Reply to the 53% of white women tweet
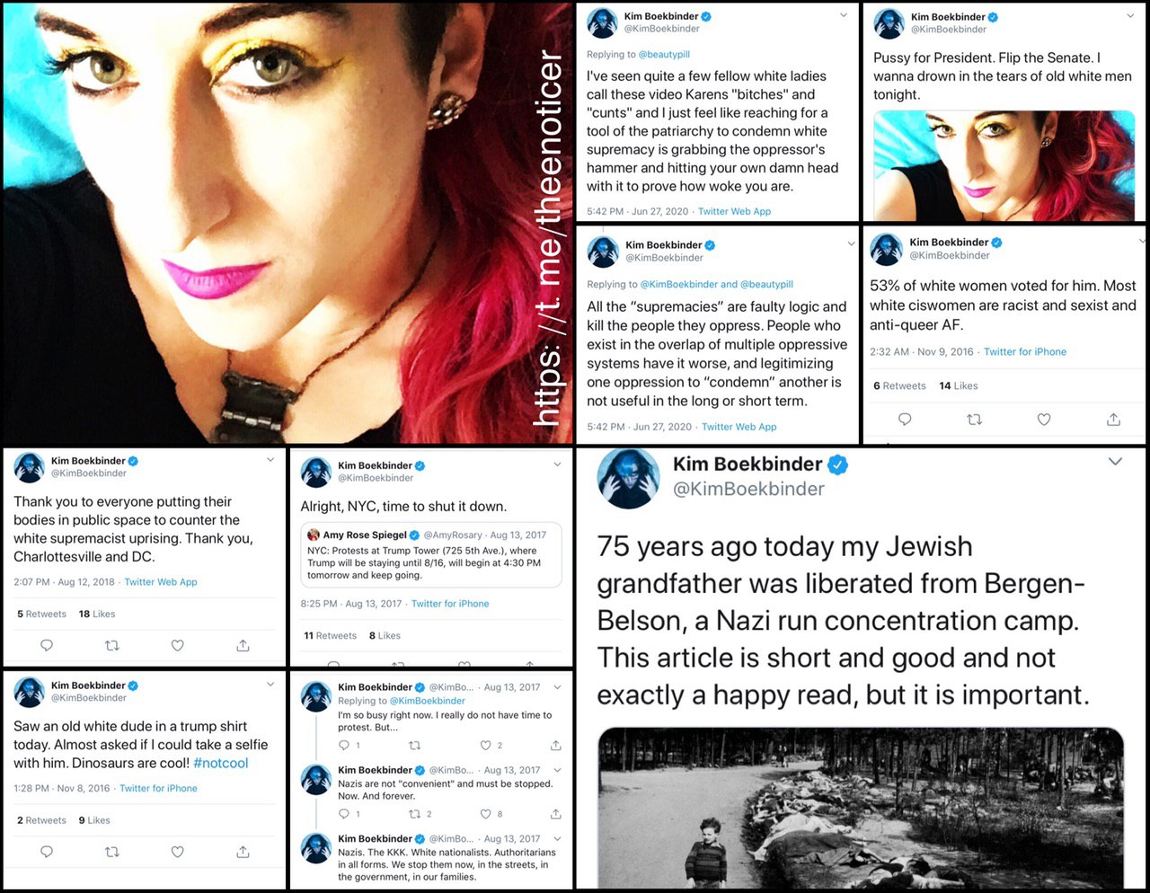The height and width of the screenshot is (893, 1150). pos(905,420)
